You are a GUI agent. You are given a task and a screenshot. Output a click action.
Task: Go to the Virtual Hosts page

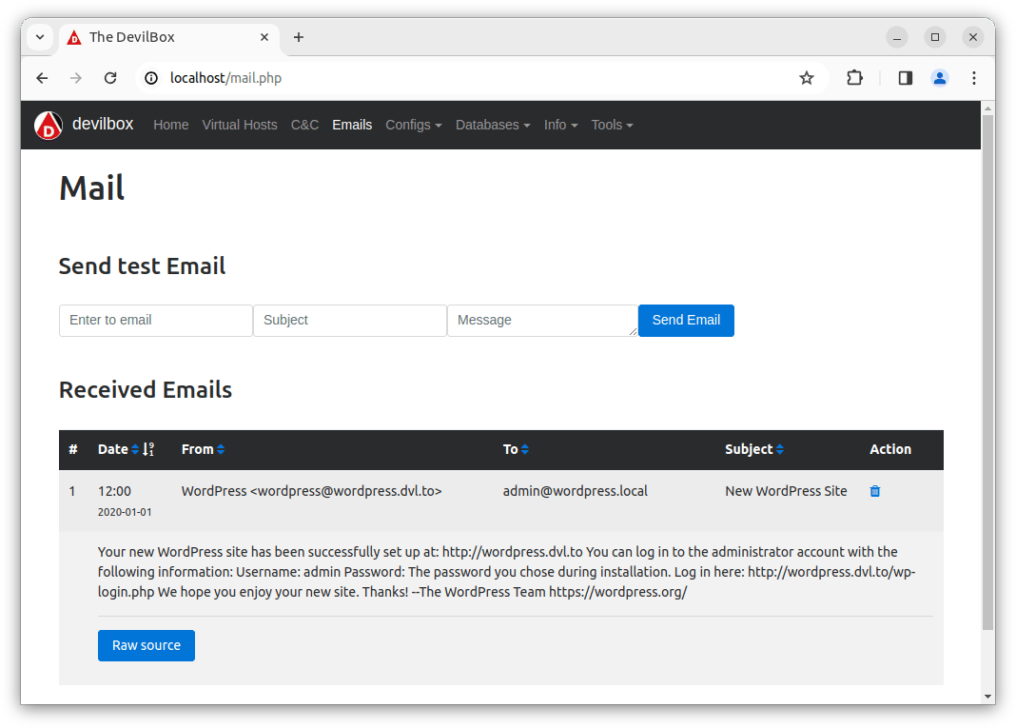pyautogui.click(x=240, y=125)
